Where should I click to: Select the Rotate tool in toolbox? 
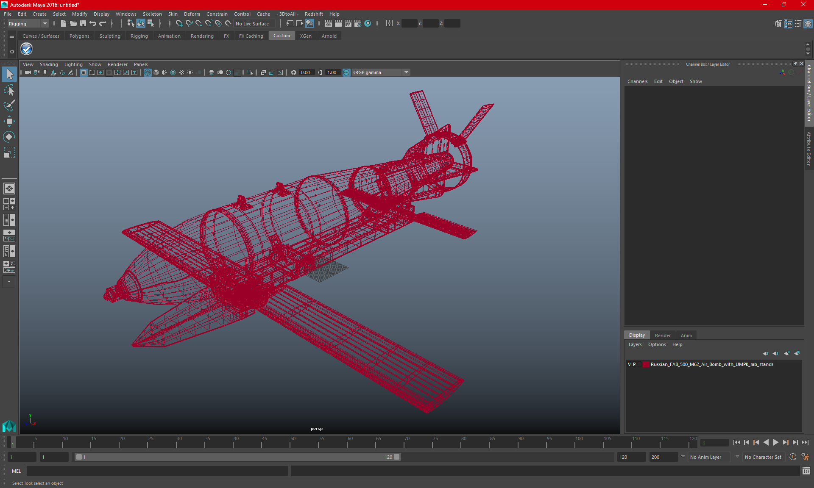tap(9, 136)
